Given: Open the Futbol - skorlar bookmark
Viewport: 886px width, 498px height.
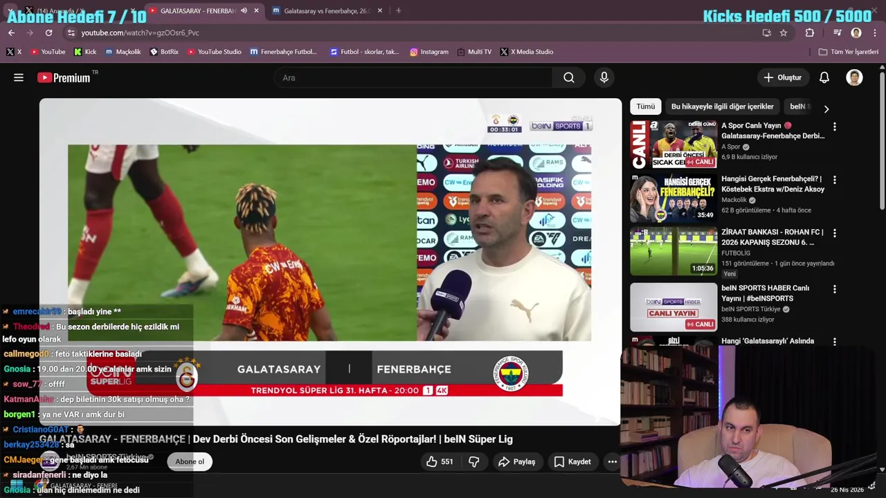Looking at the screenshot, I should [364, 52].
